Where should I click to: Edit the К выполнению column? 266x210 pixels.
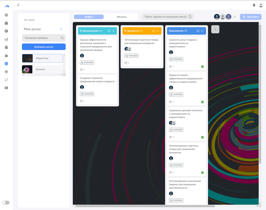tap(109, 31)
